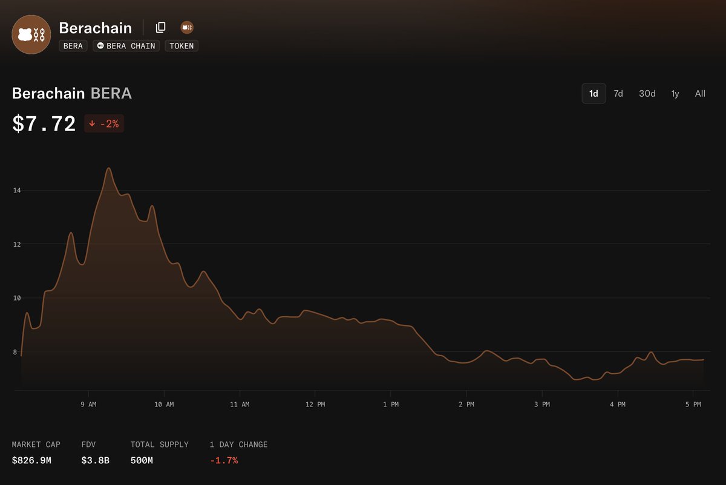This screenshot has height=485, width=726.
Task: Click the small bear chain icon beside copy
Action: tap(187, 27)
